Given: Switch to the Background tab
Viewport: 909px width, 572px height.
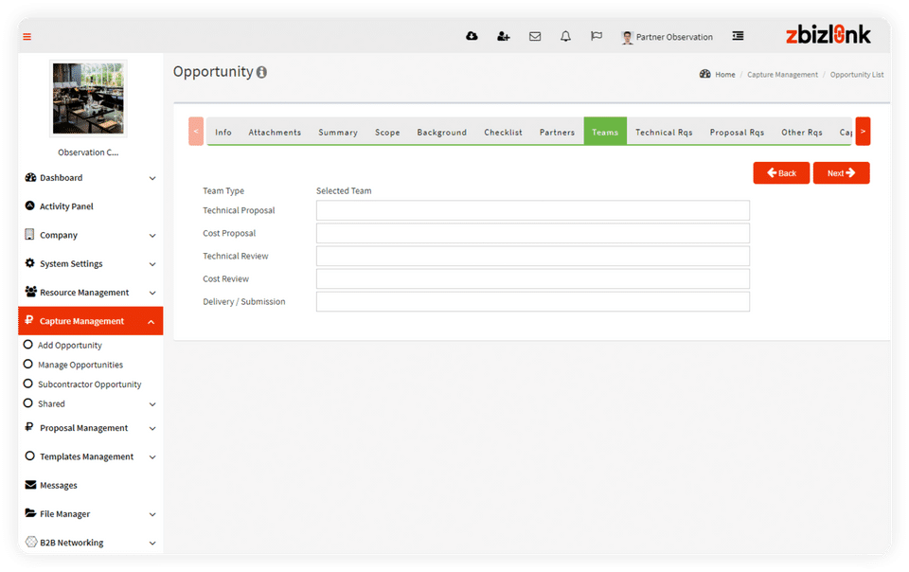Looking at the screenshot, I should [442, 133].
